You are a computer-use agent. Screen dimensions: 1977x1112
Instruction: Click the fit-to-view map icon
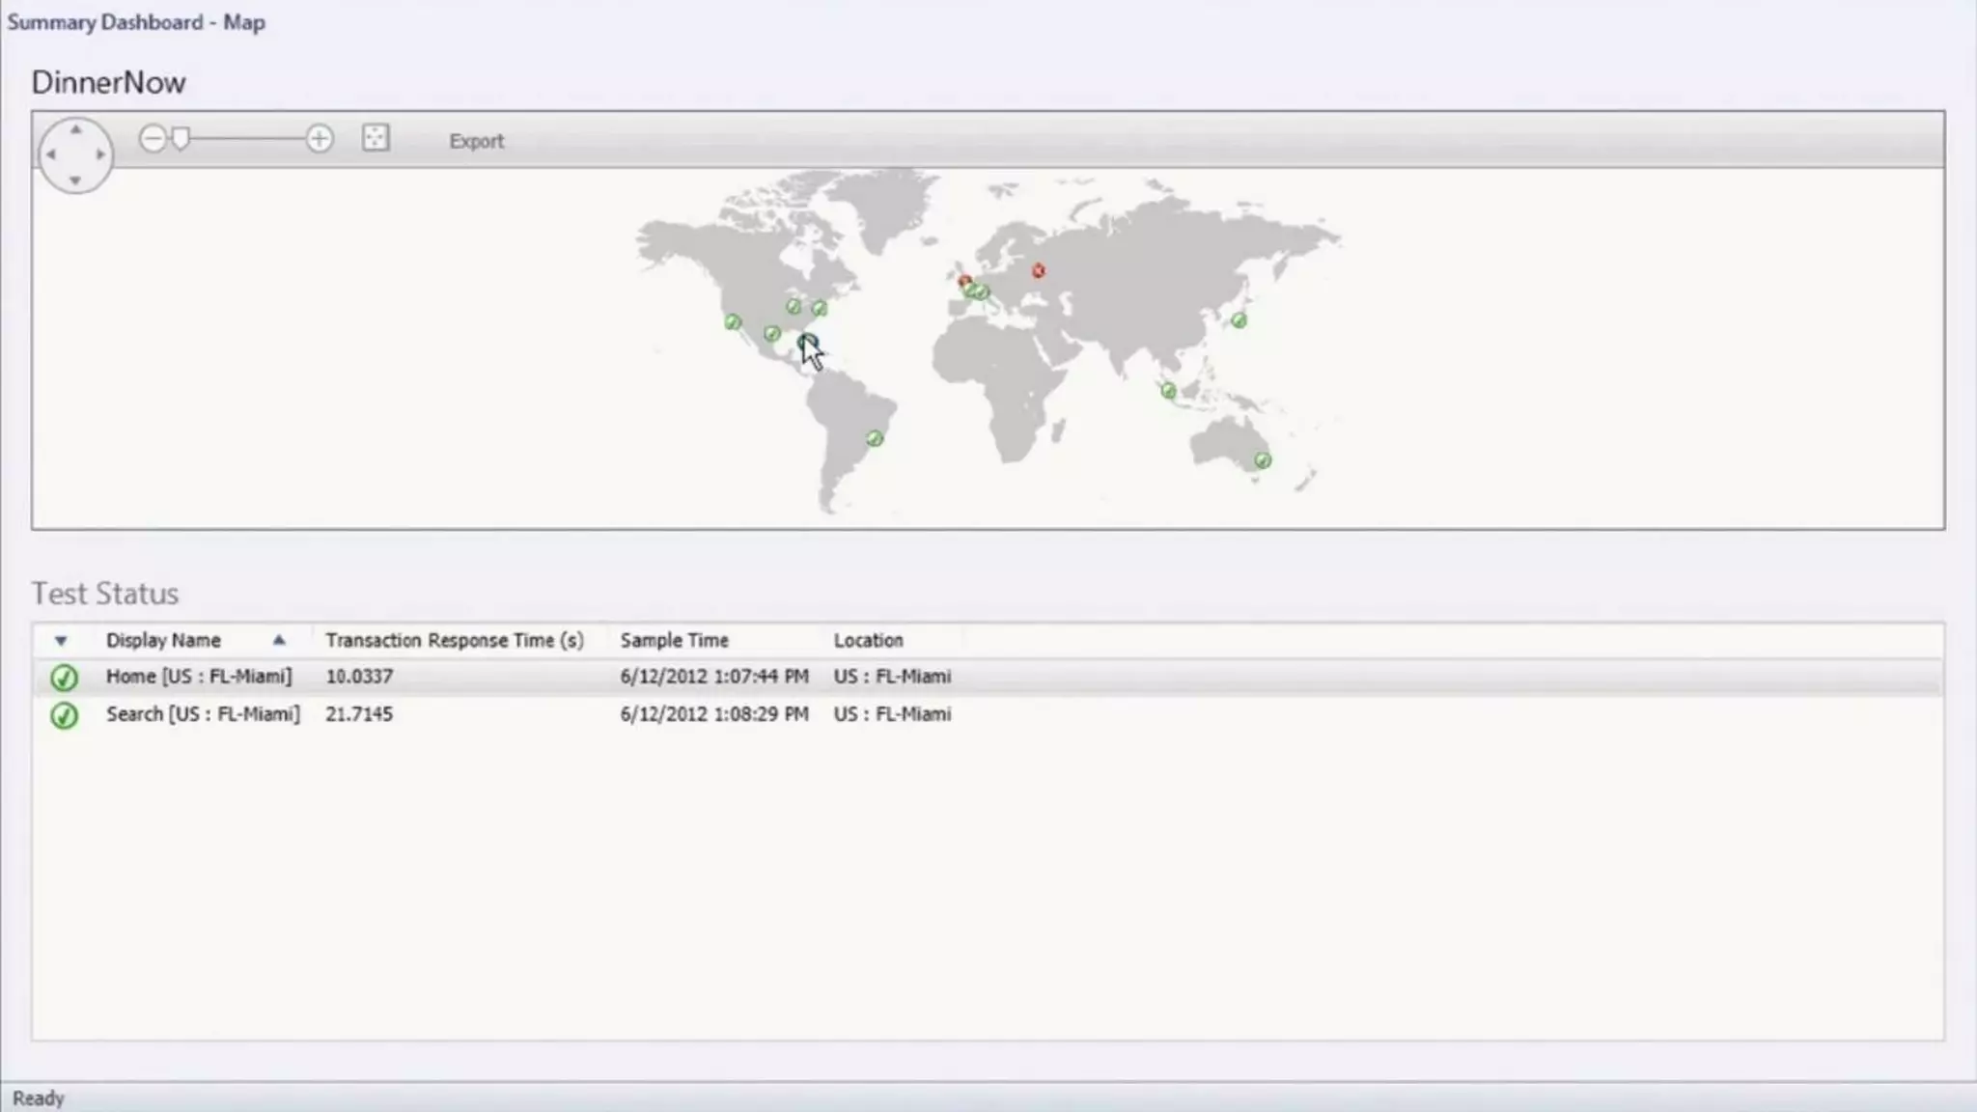pyautogui.click(x=376, y=138)
